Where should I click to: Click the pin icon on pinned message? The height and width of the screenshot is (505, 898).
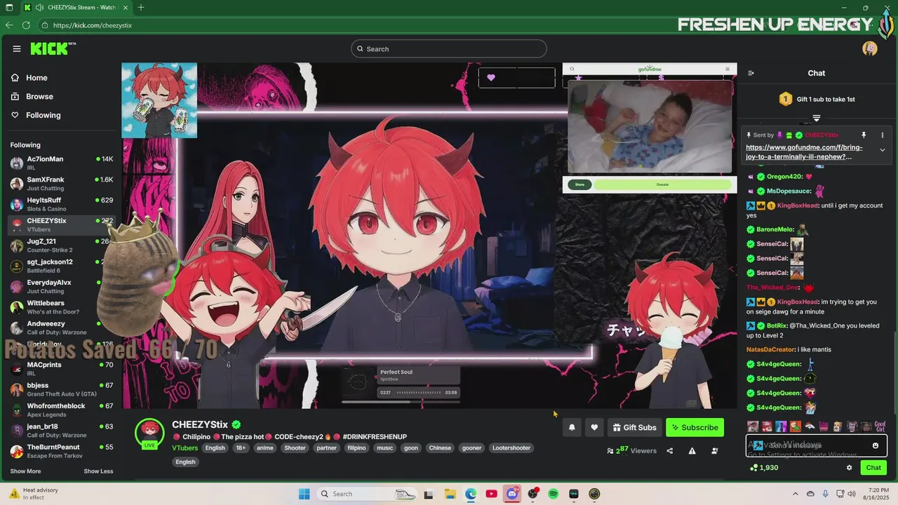864,135
